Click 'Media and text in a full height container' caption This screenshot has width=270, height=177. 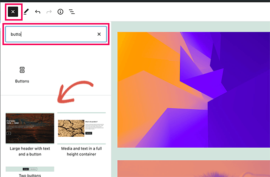coord(81,151)
